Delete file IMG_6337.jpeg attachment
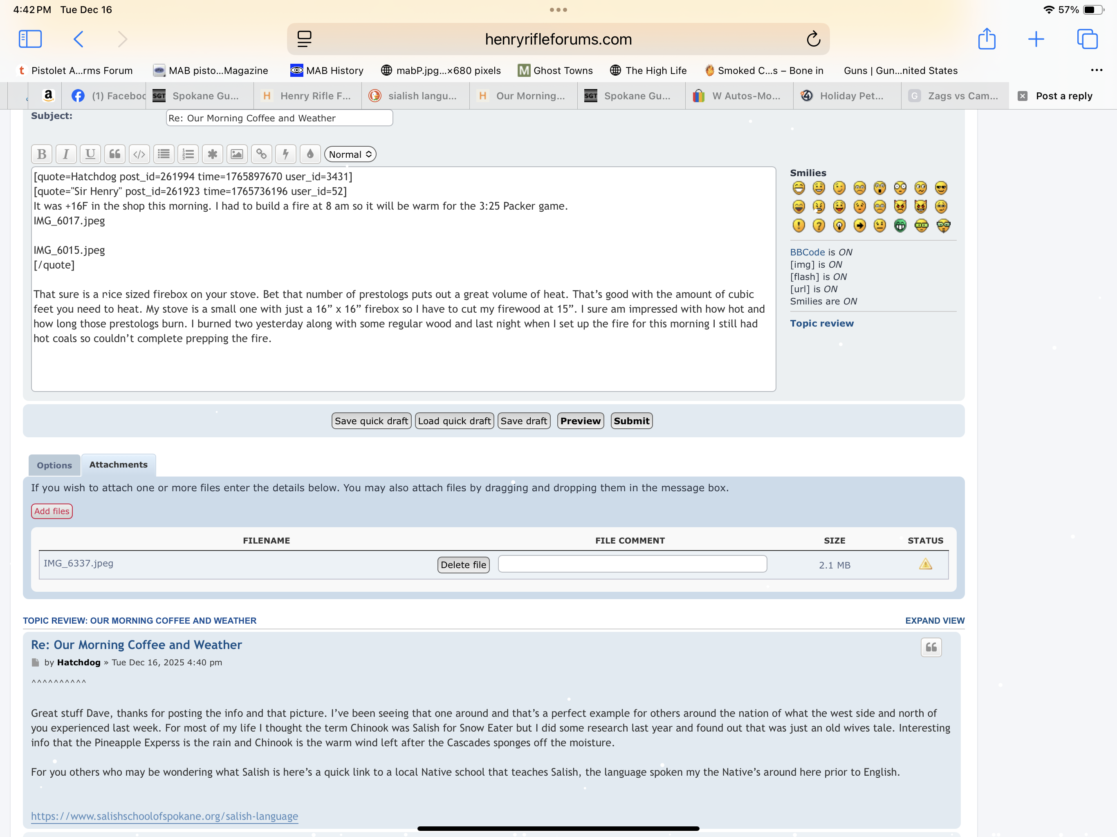The height and width of the screenshot is (837, 1117). coord(462,565)
